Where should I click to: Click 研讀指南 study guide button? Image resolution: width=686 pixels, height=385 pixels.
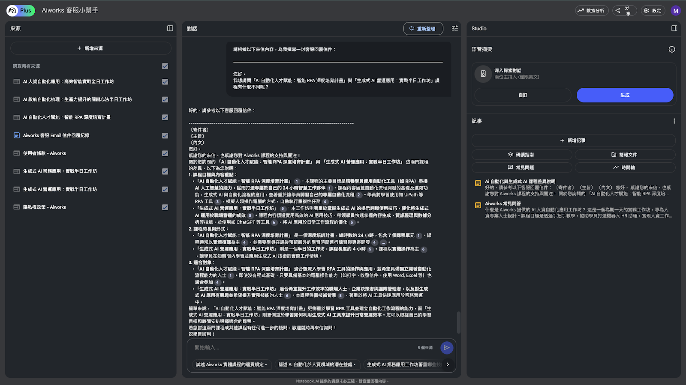pyautogui.click(x=522, y=155)
